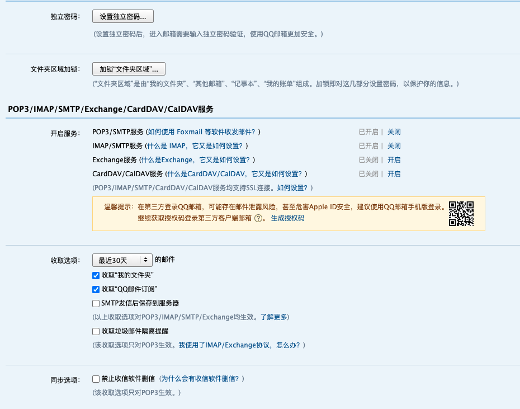
Task: Click the 收取选项 label
Action: pos(65,260)
